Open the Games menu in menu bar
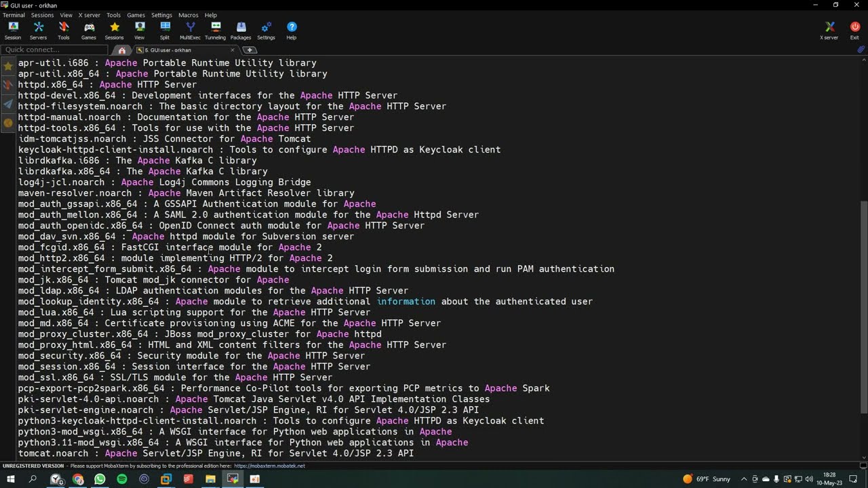Screen dimensions: 868x488 click(x=136, y=15)
